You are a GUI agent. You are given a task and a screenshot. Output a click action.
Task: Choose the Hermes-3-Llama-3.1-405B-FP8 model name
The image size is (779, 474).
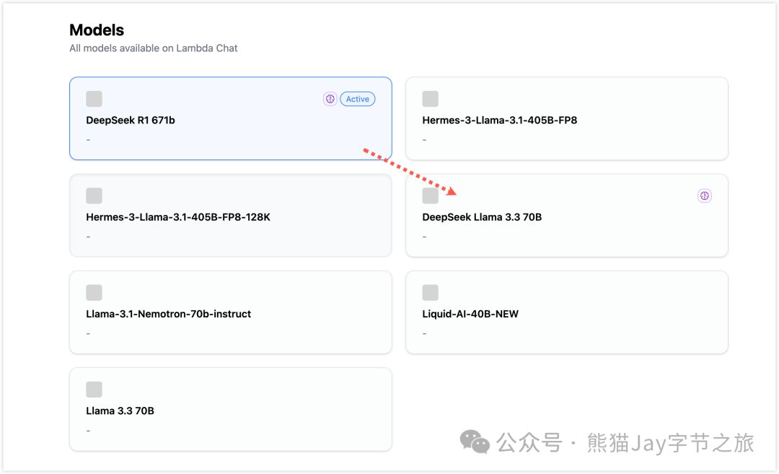499,120
